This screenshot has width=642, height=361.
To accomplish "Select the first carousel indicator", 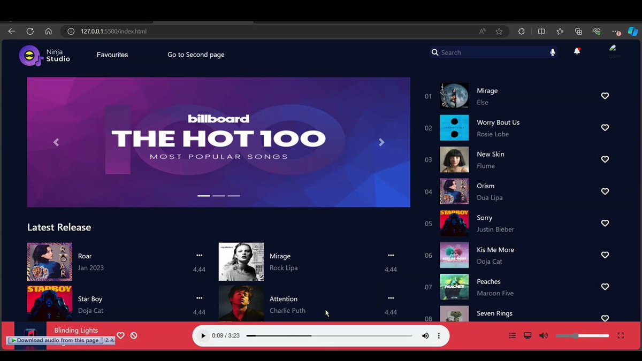I will 204,196.
